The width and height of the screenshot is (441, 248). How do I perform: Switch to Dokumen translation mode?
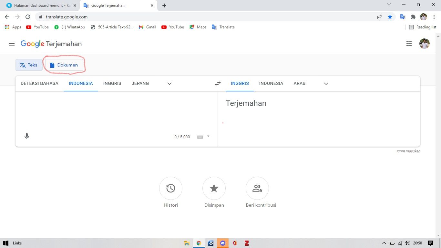[64, 65]
